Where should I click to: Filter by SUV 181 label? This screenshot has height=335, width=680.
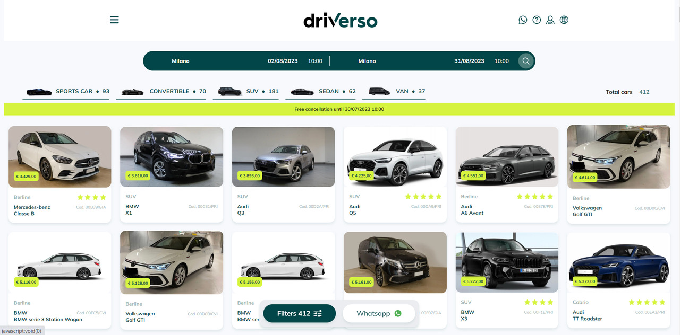pos(262,91)
